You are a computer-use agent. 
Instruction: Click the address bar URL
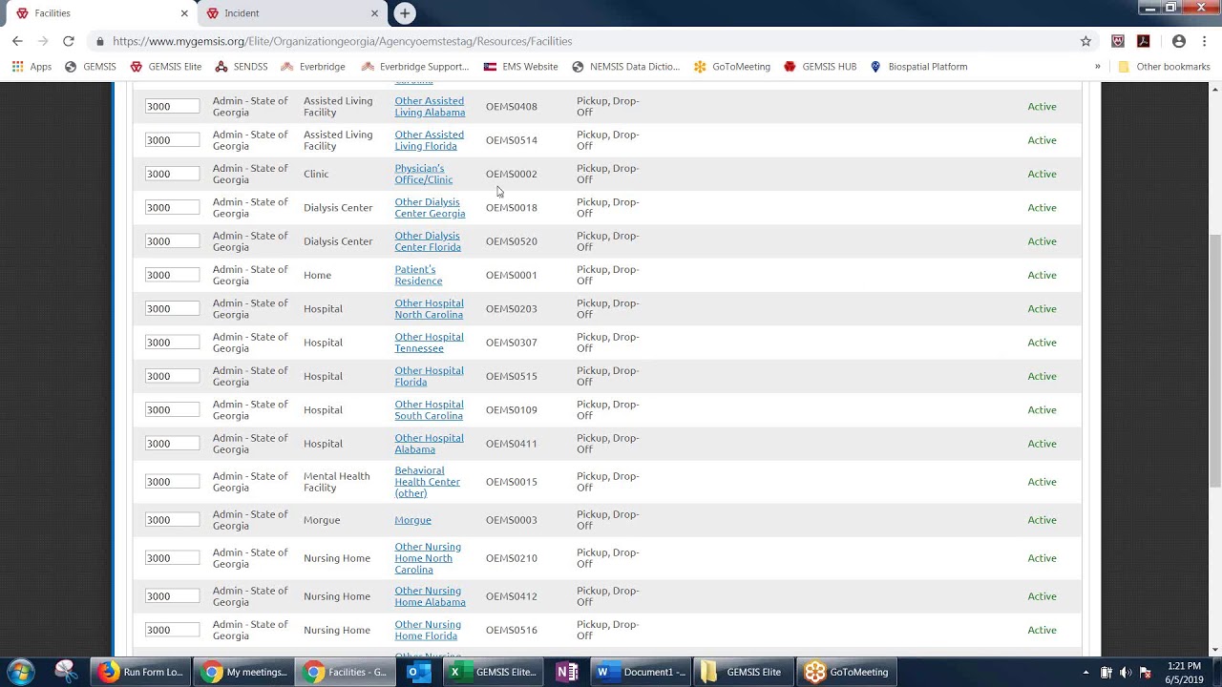coord(342,41)
